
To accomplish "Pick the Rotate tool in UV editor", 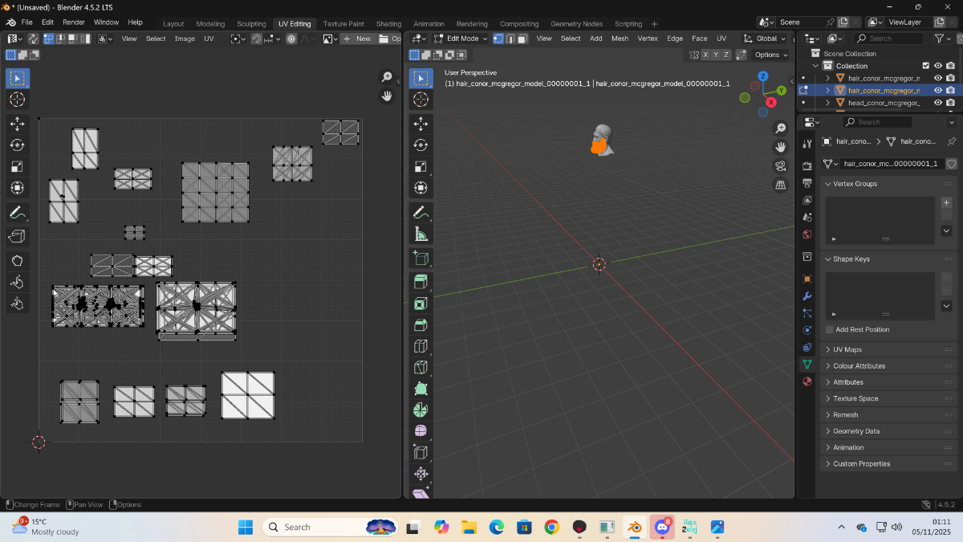I will coord(17,145).
